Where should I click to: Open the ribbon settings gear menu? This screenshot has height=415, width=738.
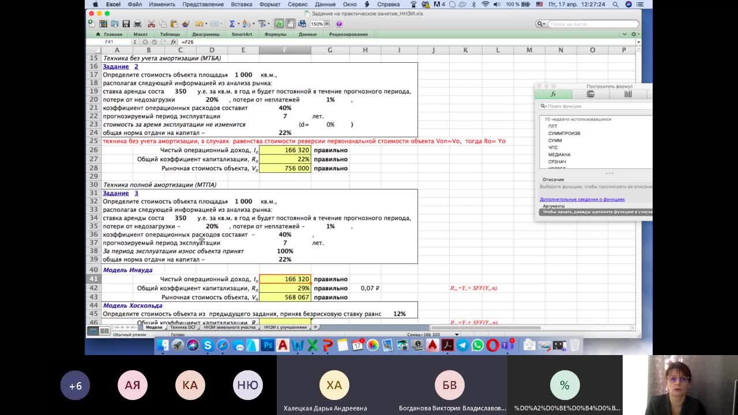[634, 34]
